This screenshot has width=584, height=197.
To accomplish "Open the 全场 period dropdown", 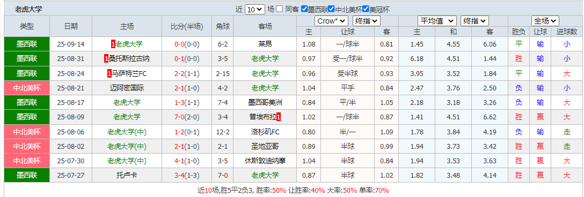I will click(x=545, y=21).
